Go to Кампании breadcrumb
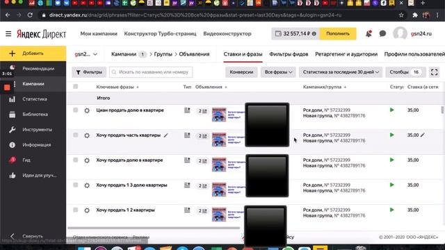This screenshot has width=445, height=250. 124,54
